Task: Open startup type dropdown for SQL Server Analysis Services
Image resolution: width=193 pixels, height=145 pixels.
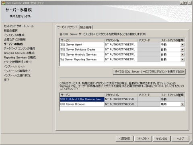Action: (182, 54)
